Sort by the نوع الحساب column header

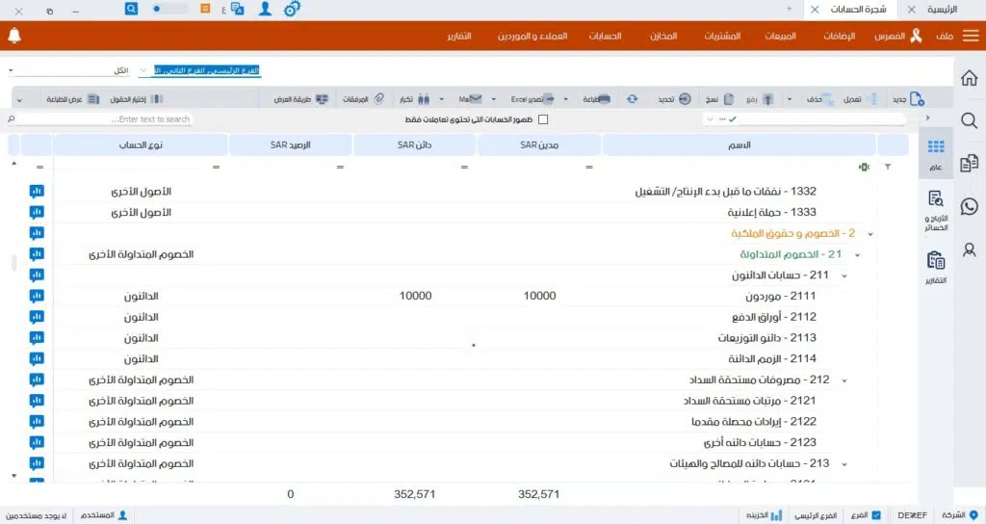click(x=141, y=144)
